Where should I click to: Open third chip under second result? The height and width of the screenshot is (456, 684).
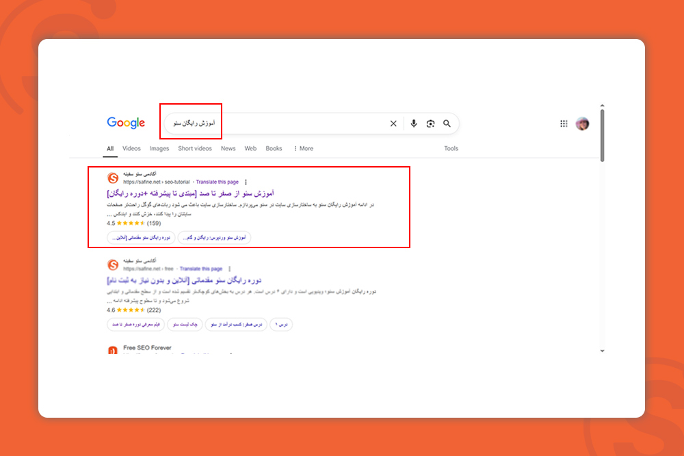[236, 324]
